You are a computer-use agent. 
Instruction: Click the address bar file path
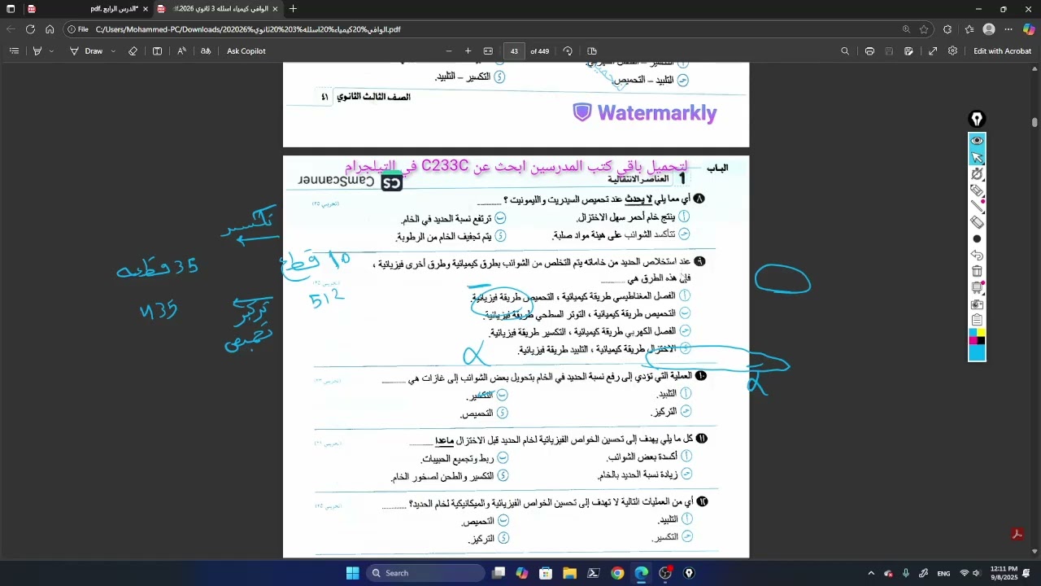248,29
